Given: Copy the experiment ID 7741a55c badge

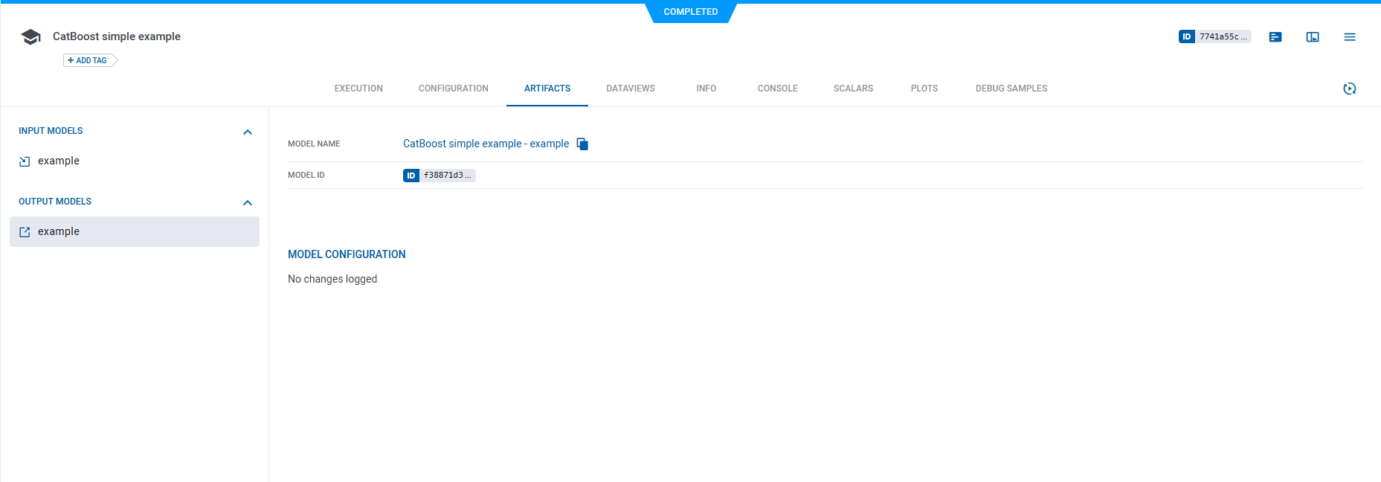Looking at the screenshot, I should [1214, 36].
